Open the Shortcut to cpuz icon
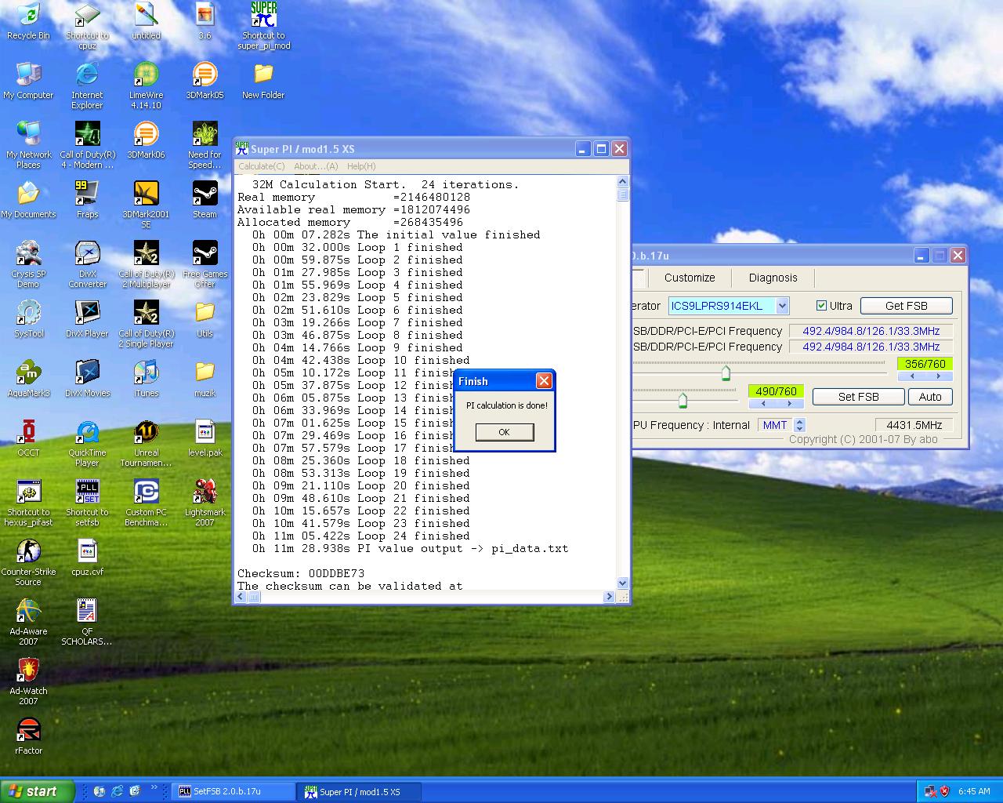 (x=87, y=26)
